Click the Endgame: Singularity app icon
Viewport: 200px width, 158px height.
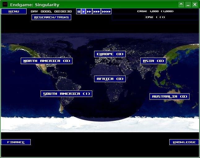coord(5,5)
